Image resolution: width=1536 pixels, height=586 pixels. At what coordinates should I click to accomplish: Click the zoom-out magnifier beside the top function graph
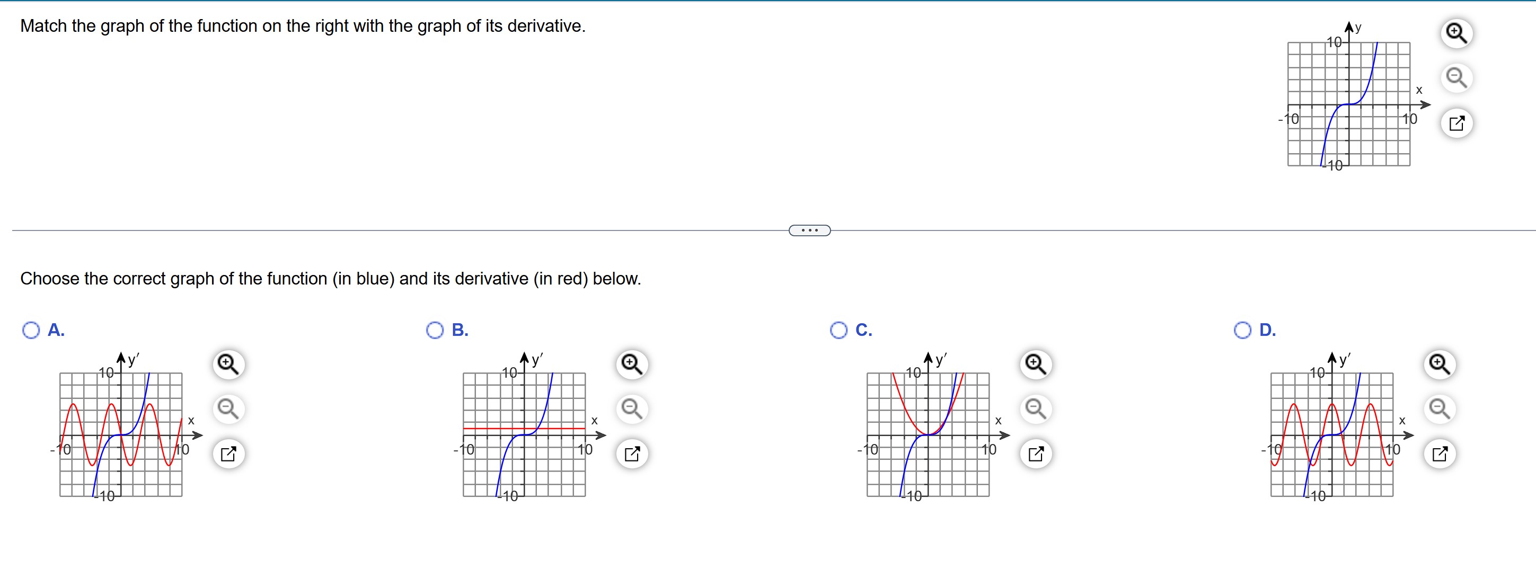pos(1458,78)
